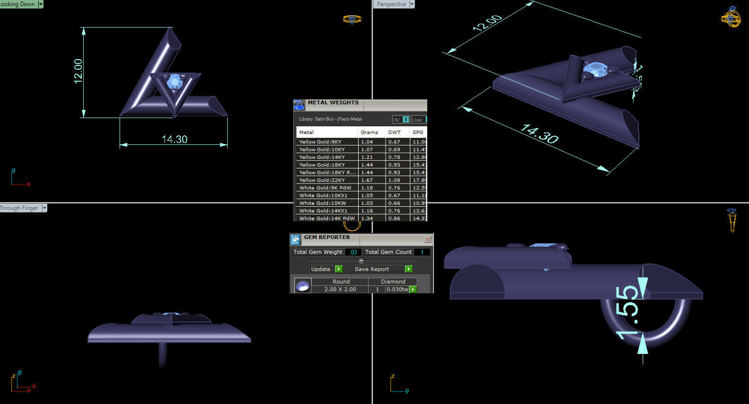Click the ring perspective-view icon at top right
This screenshot has height=404, width=749.
(x=731, y=17)
